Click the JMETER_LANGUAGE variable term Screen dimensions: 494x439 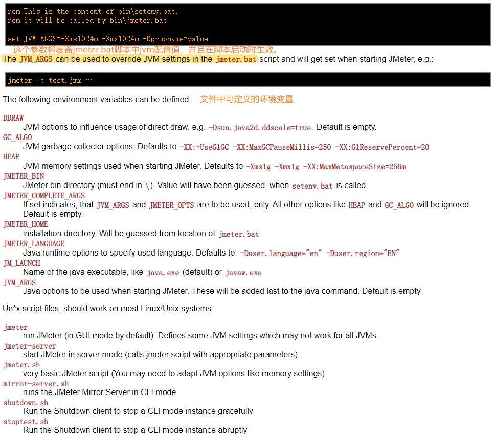point(34,244)
